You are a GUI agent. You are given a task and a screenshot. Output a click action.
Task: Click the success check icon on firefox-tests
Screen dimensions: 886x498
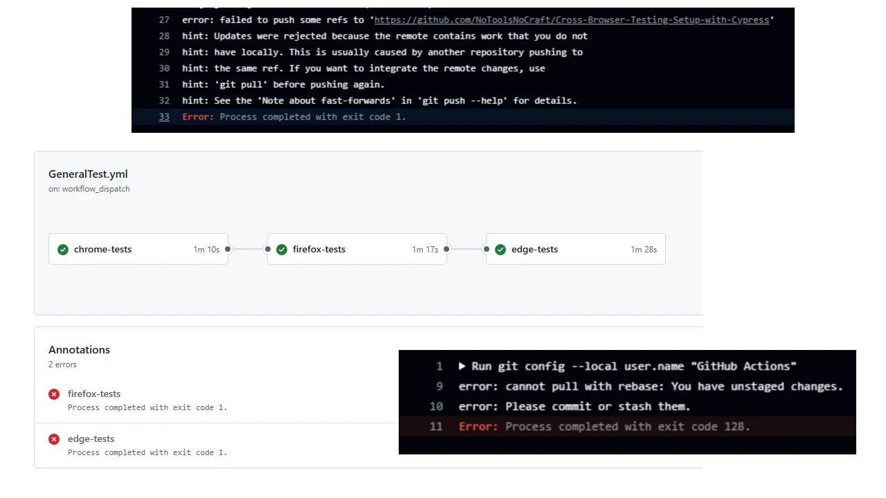tap(282, 250)
